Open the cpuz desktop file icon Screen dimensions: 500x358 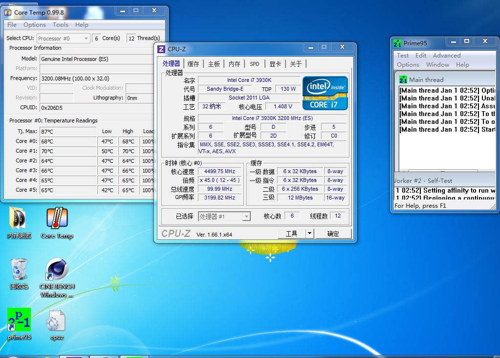tap(57, 325)
